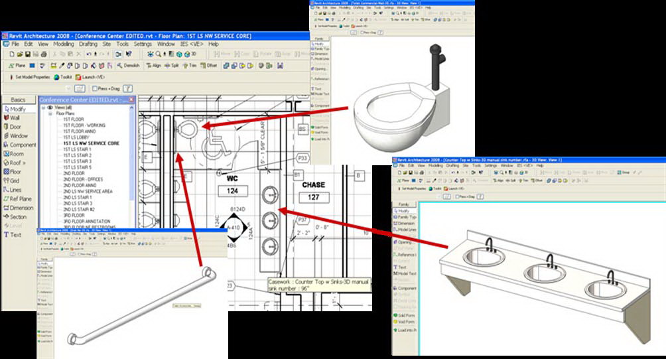Click Model Lines in Counter Top family window
666x359 pixels.
pyautogui.click(x=405, y=230)
